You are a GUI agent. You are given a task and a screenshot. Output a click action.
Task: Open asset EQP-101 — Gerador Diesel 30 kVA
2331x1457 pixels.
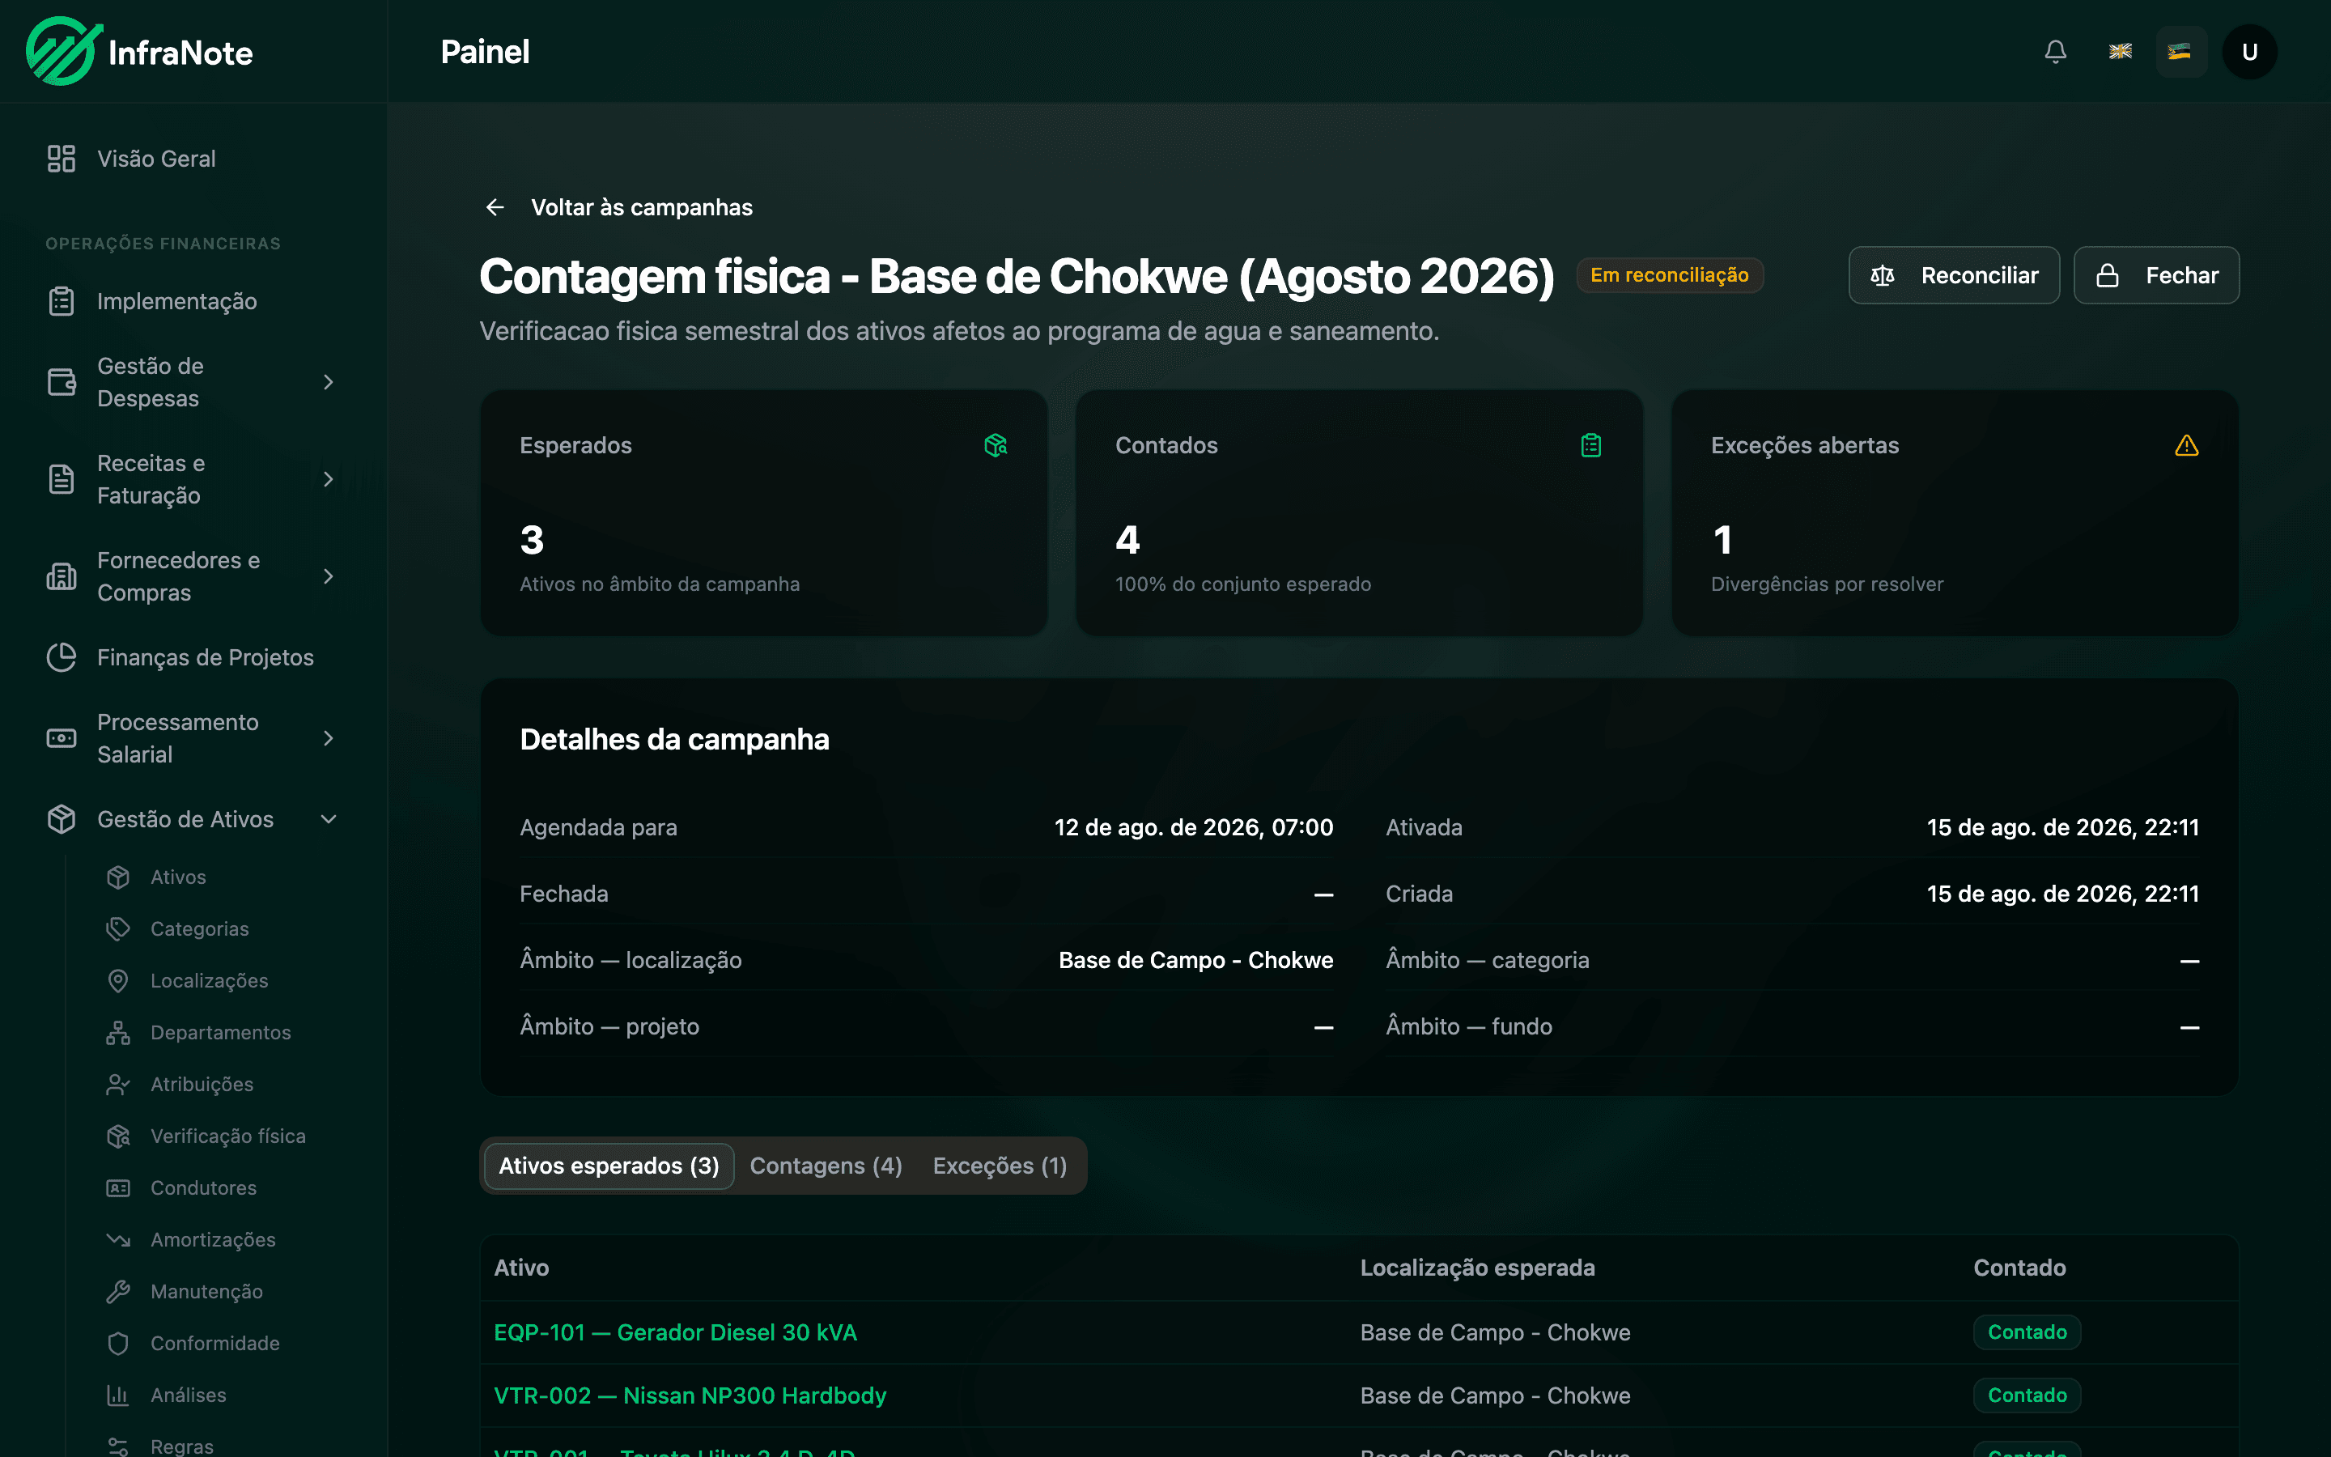tap(675, 1332)
